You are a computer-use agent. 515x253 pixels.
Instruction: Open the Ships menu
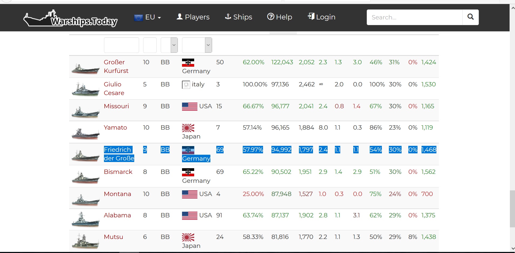[238, 17]
